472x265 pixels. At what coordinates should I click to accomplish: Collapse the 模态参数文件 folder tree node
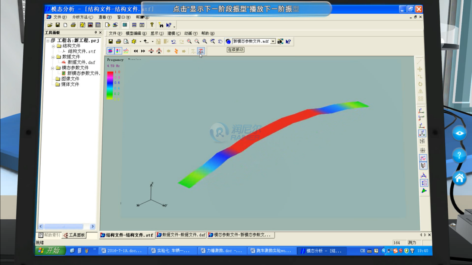[53, 68]
